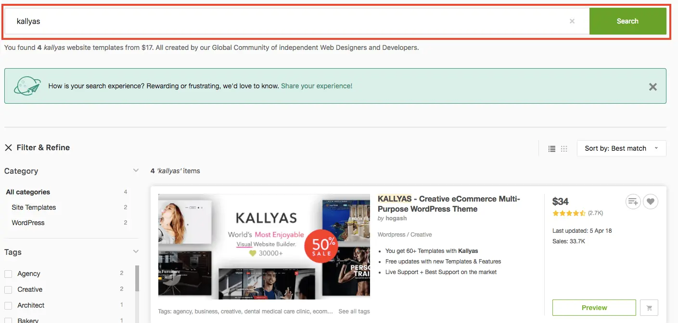Favorite the KALLYAS theme with heart icon
The height and width of the screenshot is (323, 678).
(x=651, y=202)
